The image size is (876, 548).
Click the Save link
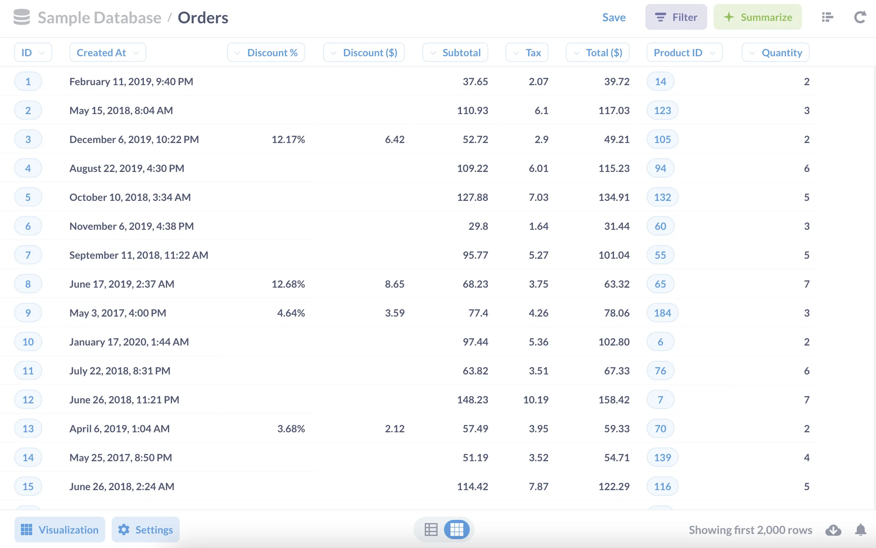614,17
